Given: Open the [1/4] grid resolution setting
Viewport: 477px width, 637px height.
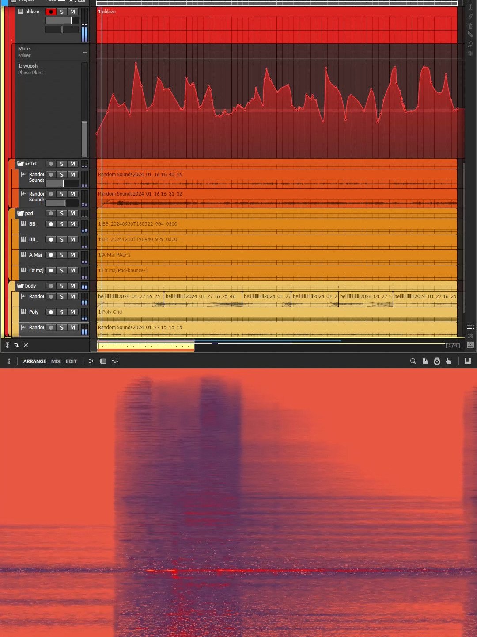Looking at the screenshot, I should (x=452, y=345).
